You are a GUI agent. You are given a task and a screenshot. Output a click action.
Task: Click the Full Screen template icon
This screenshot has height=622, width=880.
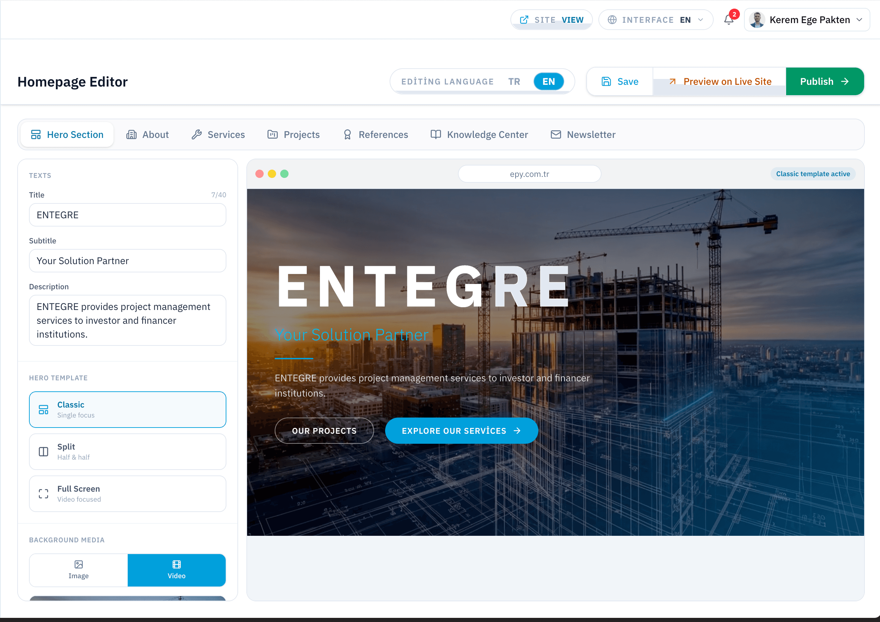click(x=43, y=494)
